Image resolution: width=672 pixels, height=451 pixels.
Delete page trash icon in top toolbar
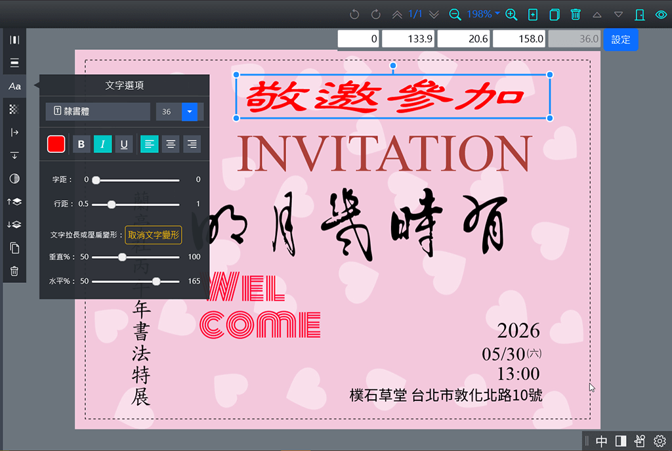click(x=576, y=14)
